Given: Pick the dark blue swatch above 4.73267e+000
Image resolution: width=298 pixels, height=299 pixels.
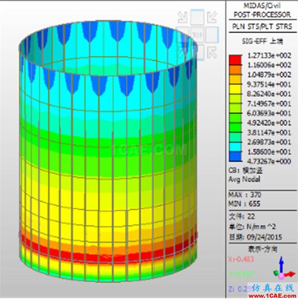Looking at the screenshot, I should [235, 157].
